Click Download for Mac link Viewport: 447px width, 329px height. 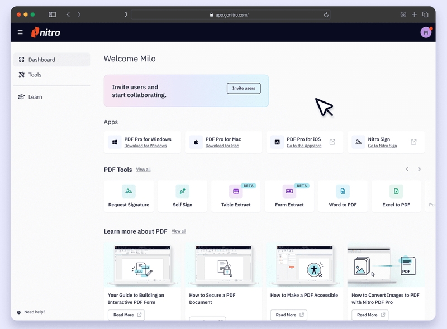[222, 146]
